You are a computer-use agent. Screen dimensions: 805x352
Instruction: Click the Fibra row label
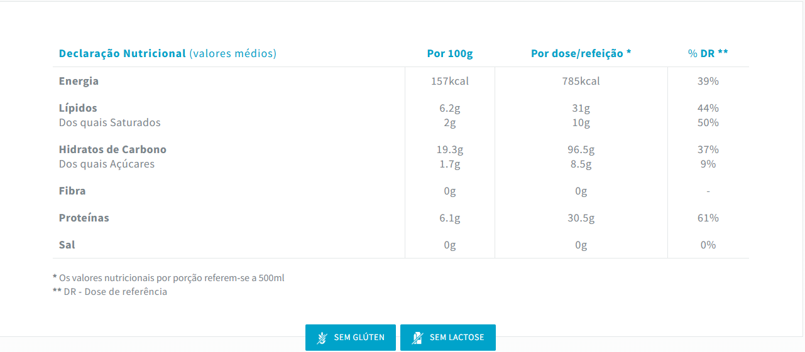click(72, 191)
